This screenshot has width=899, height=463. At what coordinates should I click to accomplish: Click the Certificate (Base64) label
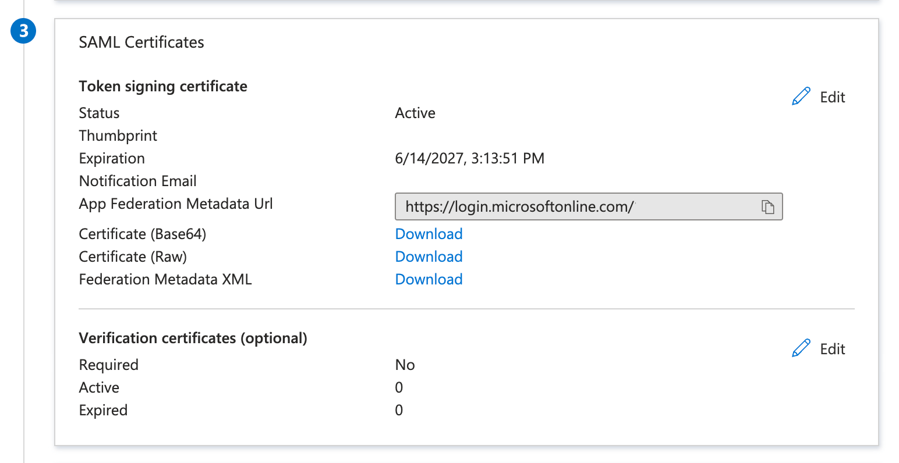click(x=143, y=234)
